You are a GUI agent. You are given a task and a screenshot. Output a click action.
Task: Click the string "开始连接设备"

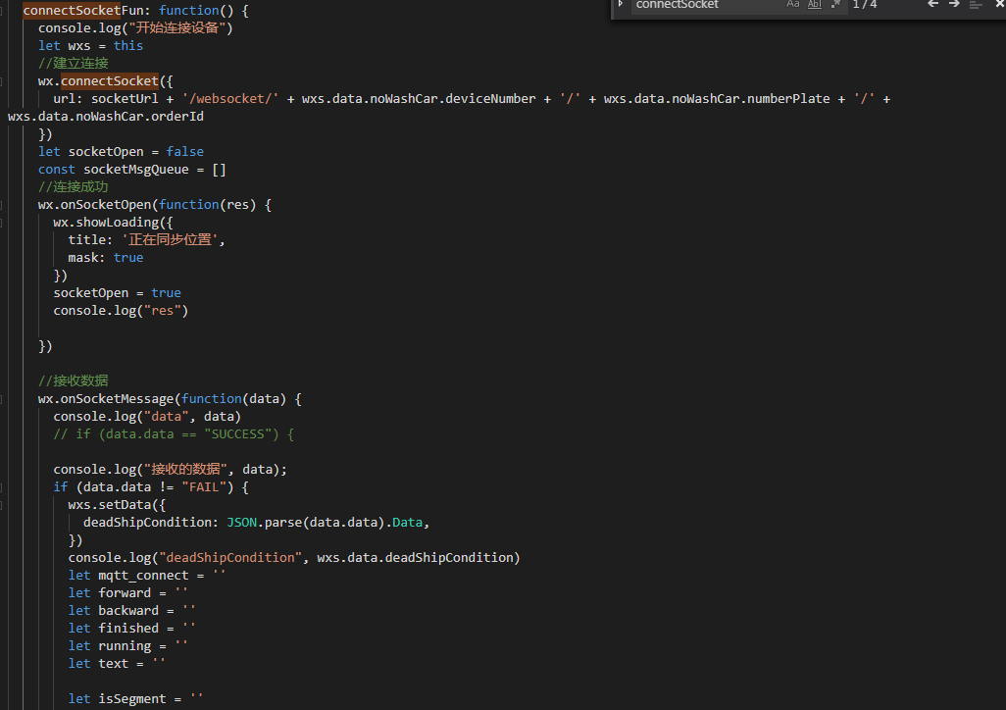pos(176,27)
